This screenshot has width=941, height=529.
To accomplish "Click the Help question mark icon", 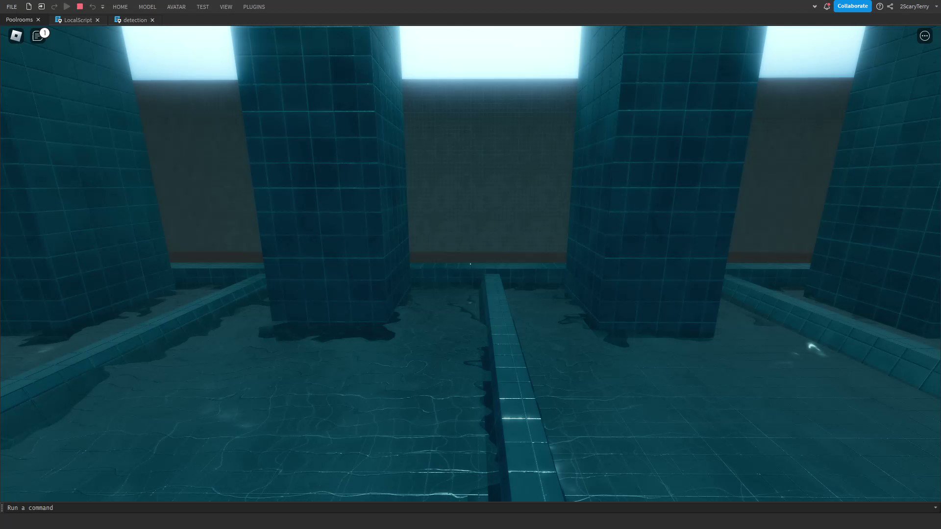I will click(880, 6).
